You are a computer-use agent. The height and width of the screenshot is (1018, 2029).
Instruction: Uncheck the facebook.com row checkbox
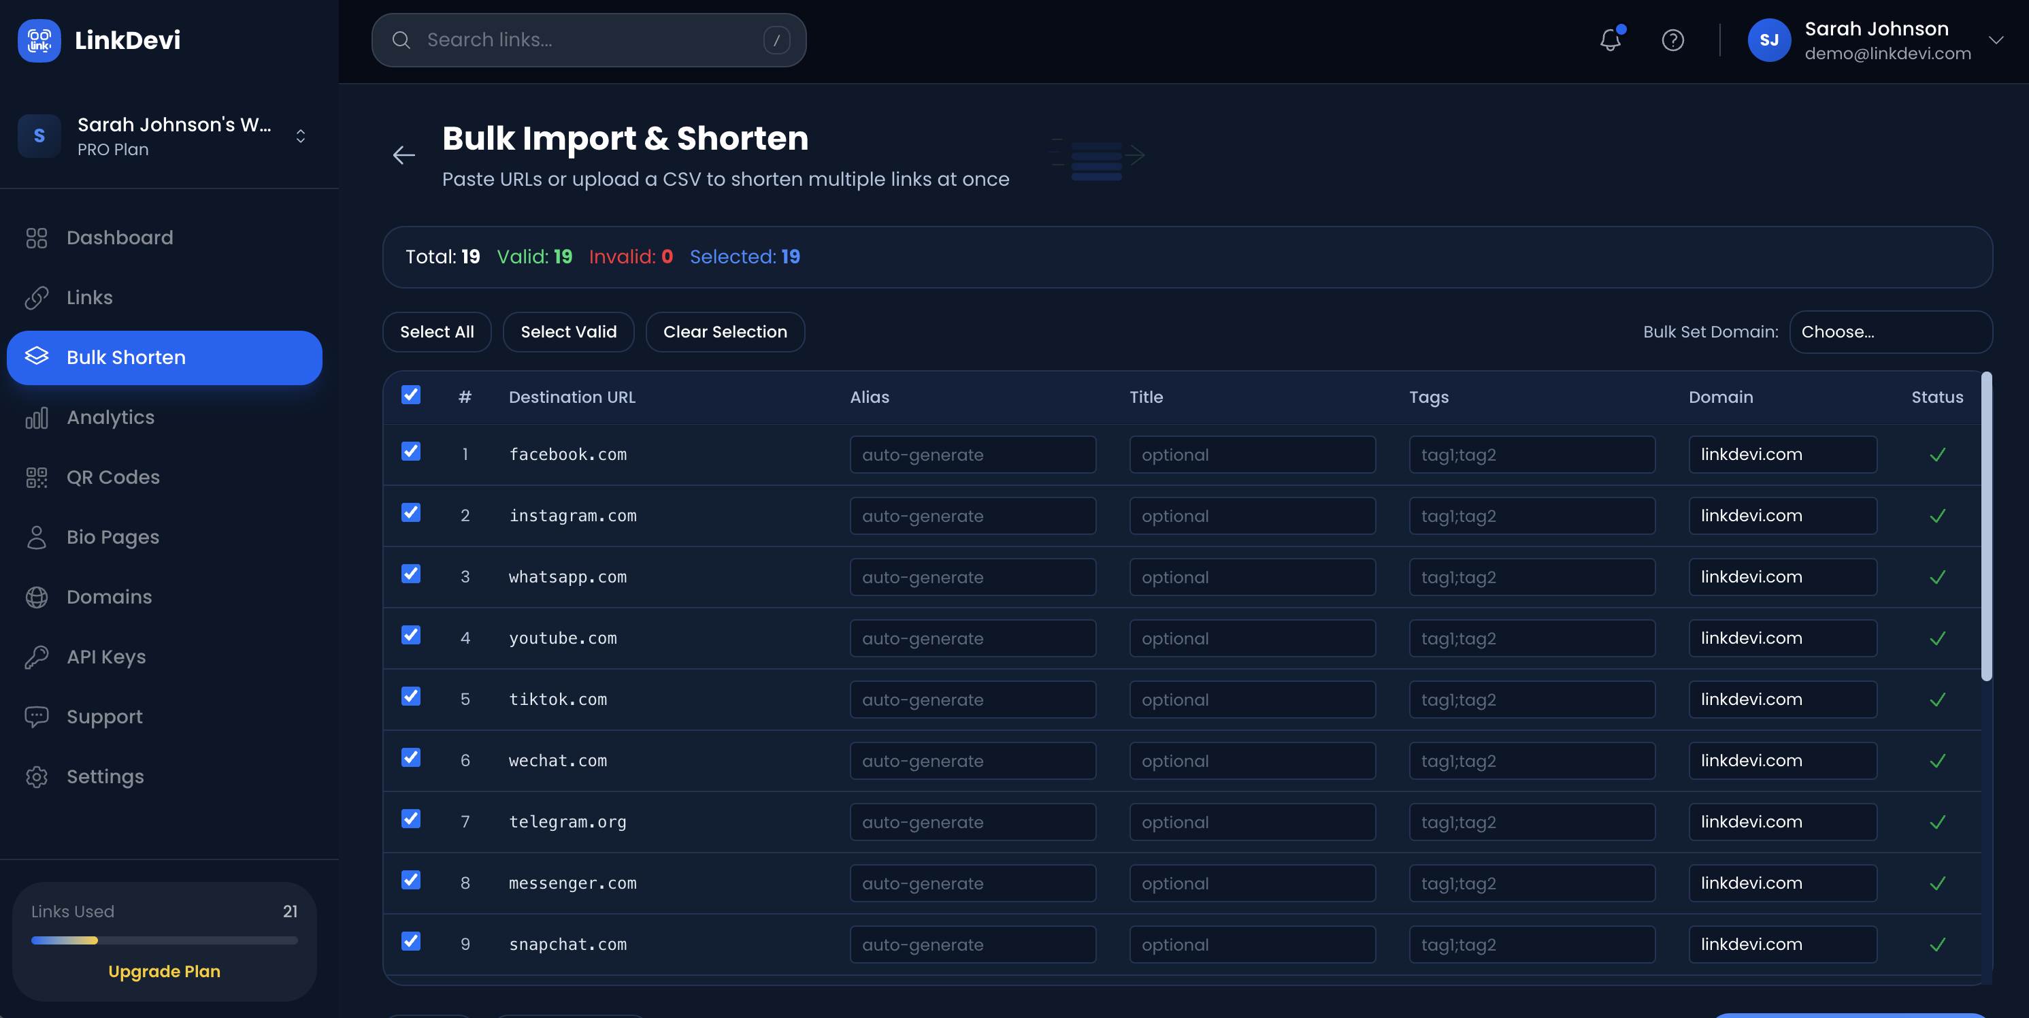tap(411, 451)
